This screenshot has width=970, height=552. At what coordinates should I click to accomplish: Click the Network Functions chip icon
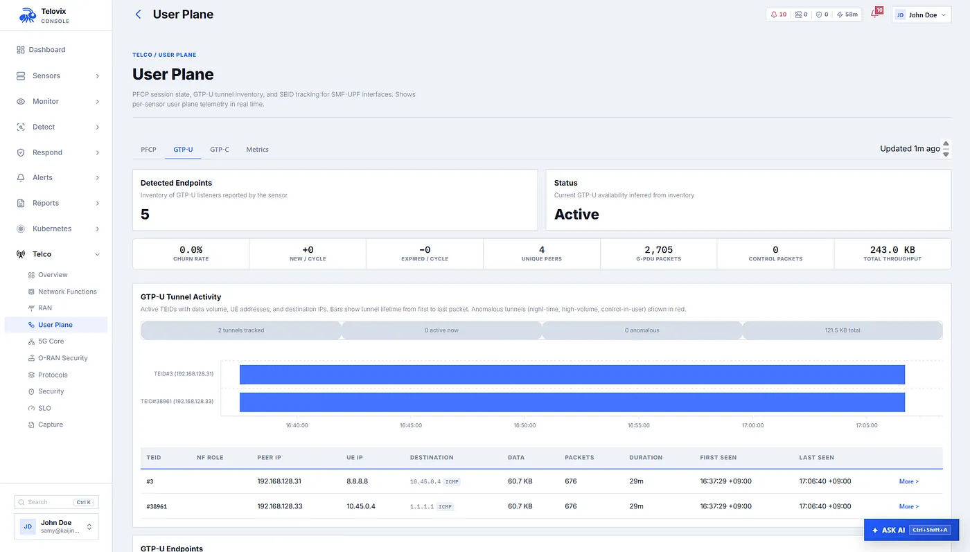[x=31, y=292]
